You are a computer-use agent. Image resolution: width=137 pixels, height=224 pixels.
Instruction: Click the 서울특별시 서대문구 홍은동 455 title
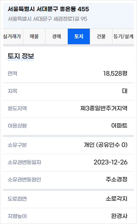click(48, 9)
